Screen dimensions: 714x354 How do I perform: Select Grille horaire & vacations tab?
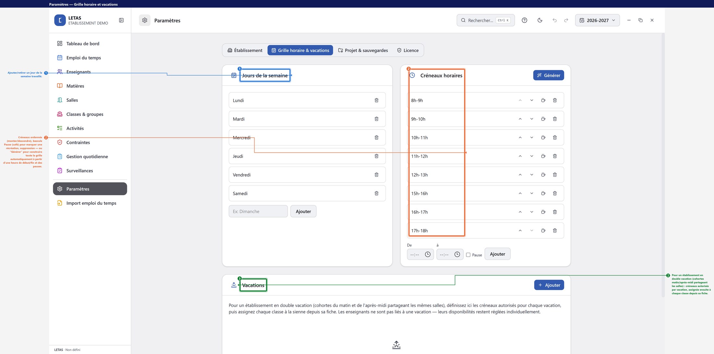(300, 50)
